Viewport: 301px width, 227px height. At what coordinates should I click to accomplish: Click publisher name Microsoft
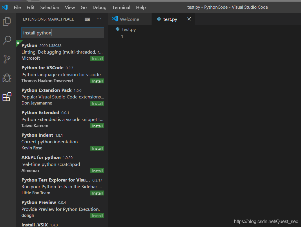tap(31, 58)
